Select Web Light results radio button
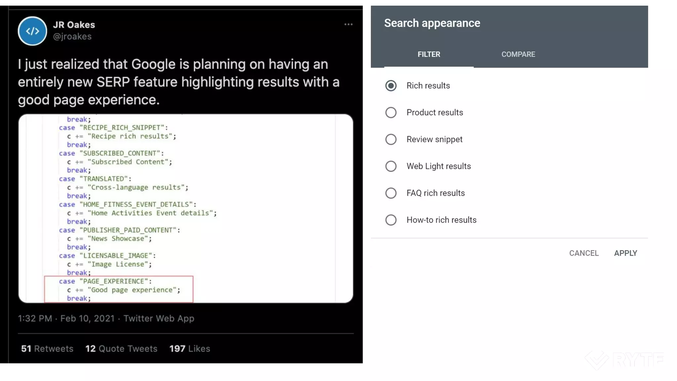This screenshot has width=677, height=381. click(x=391, y=166)
